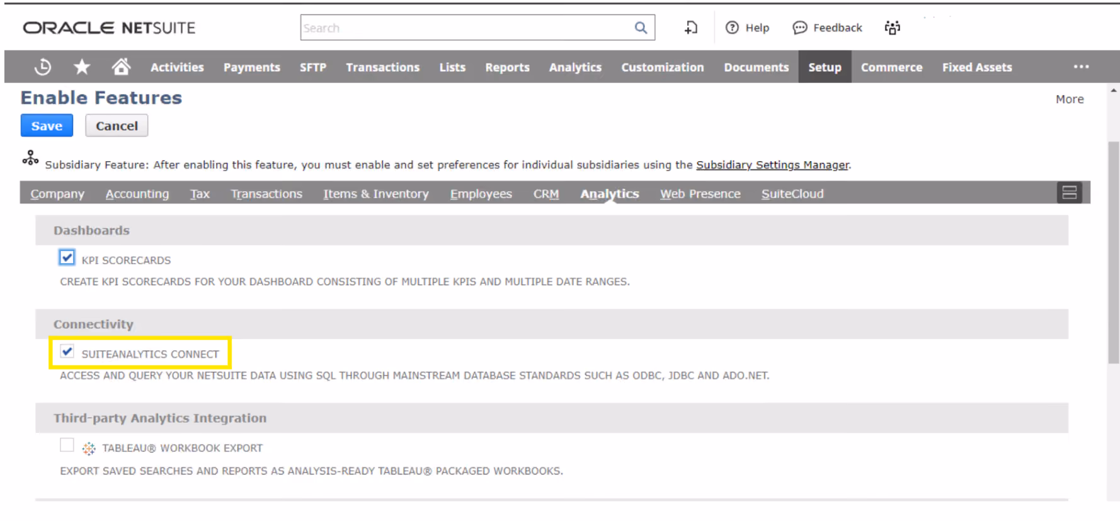
Task: Click the Enable Features page title
Action: (x=101, y=98)
